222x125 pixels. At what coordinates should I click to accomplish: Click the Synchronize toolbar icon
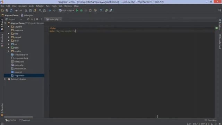11,10
